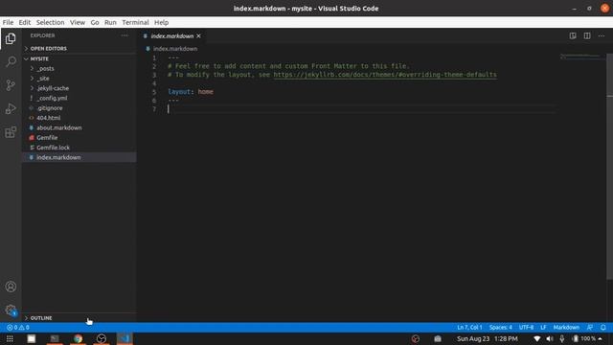Click the feedback icon in status bar
This screenshot has height=345, width=613.
point(590,328)
